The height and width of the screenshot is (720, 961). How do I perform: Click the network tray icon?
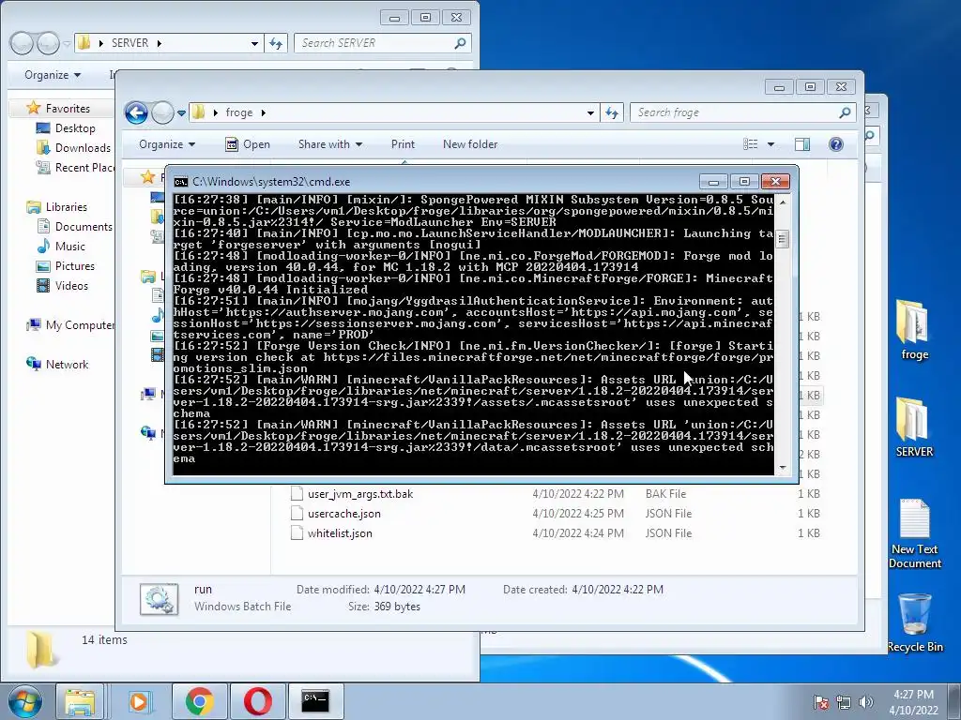click(844, 702)
